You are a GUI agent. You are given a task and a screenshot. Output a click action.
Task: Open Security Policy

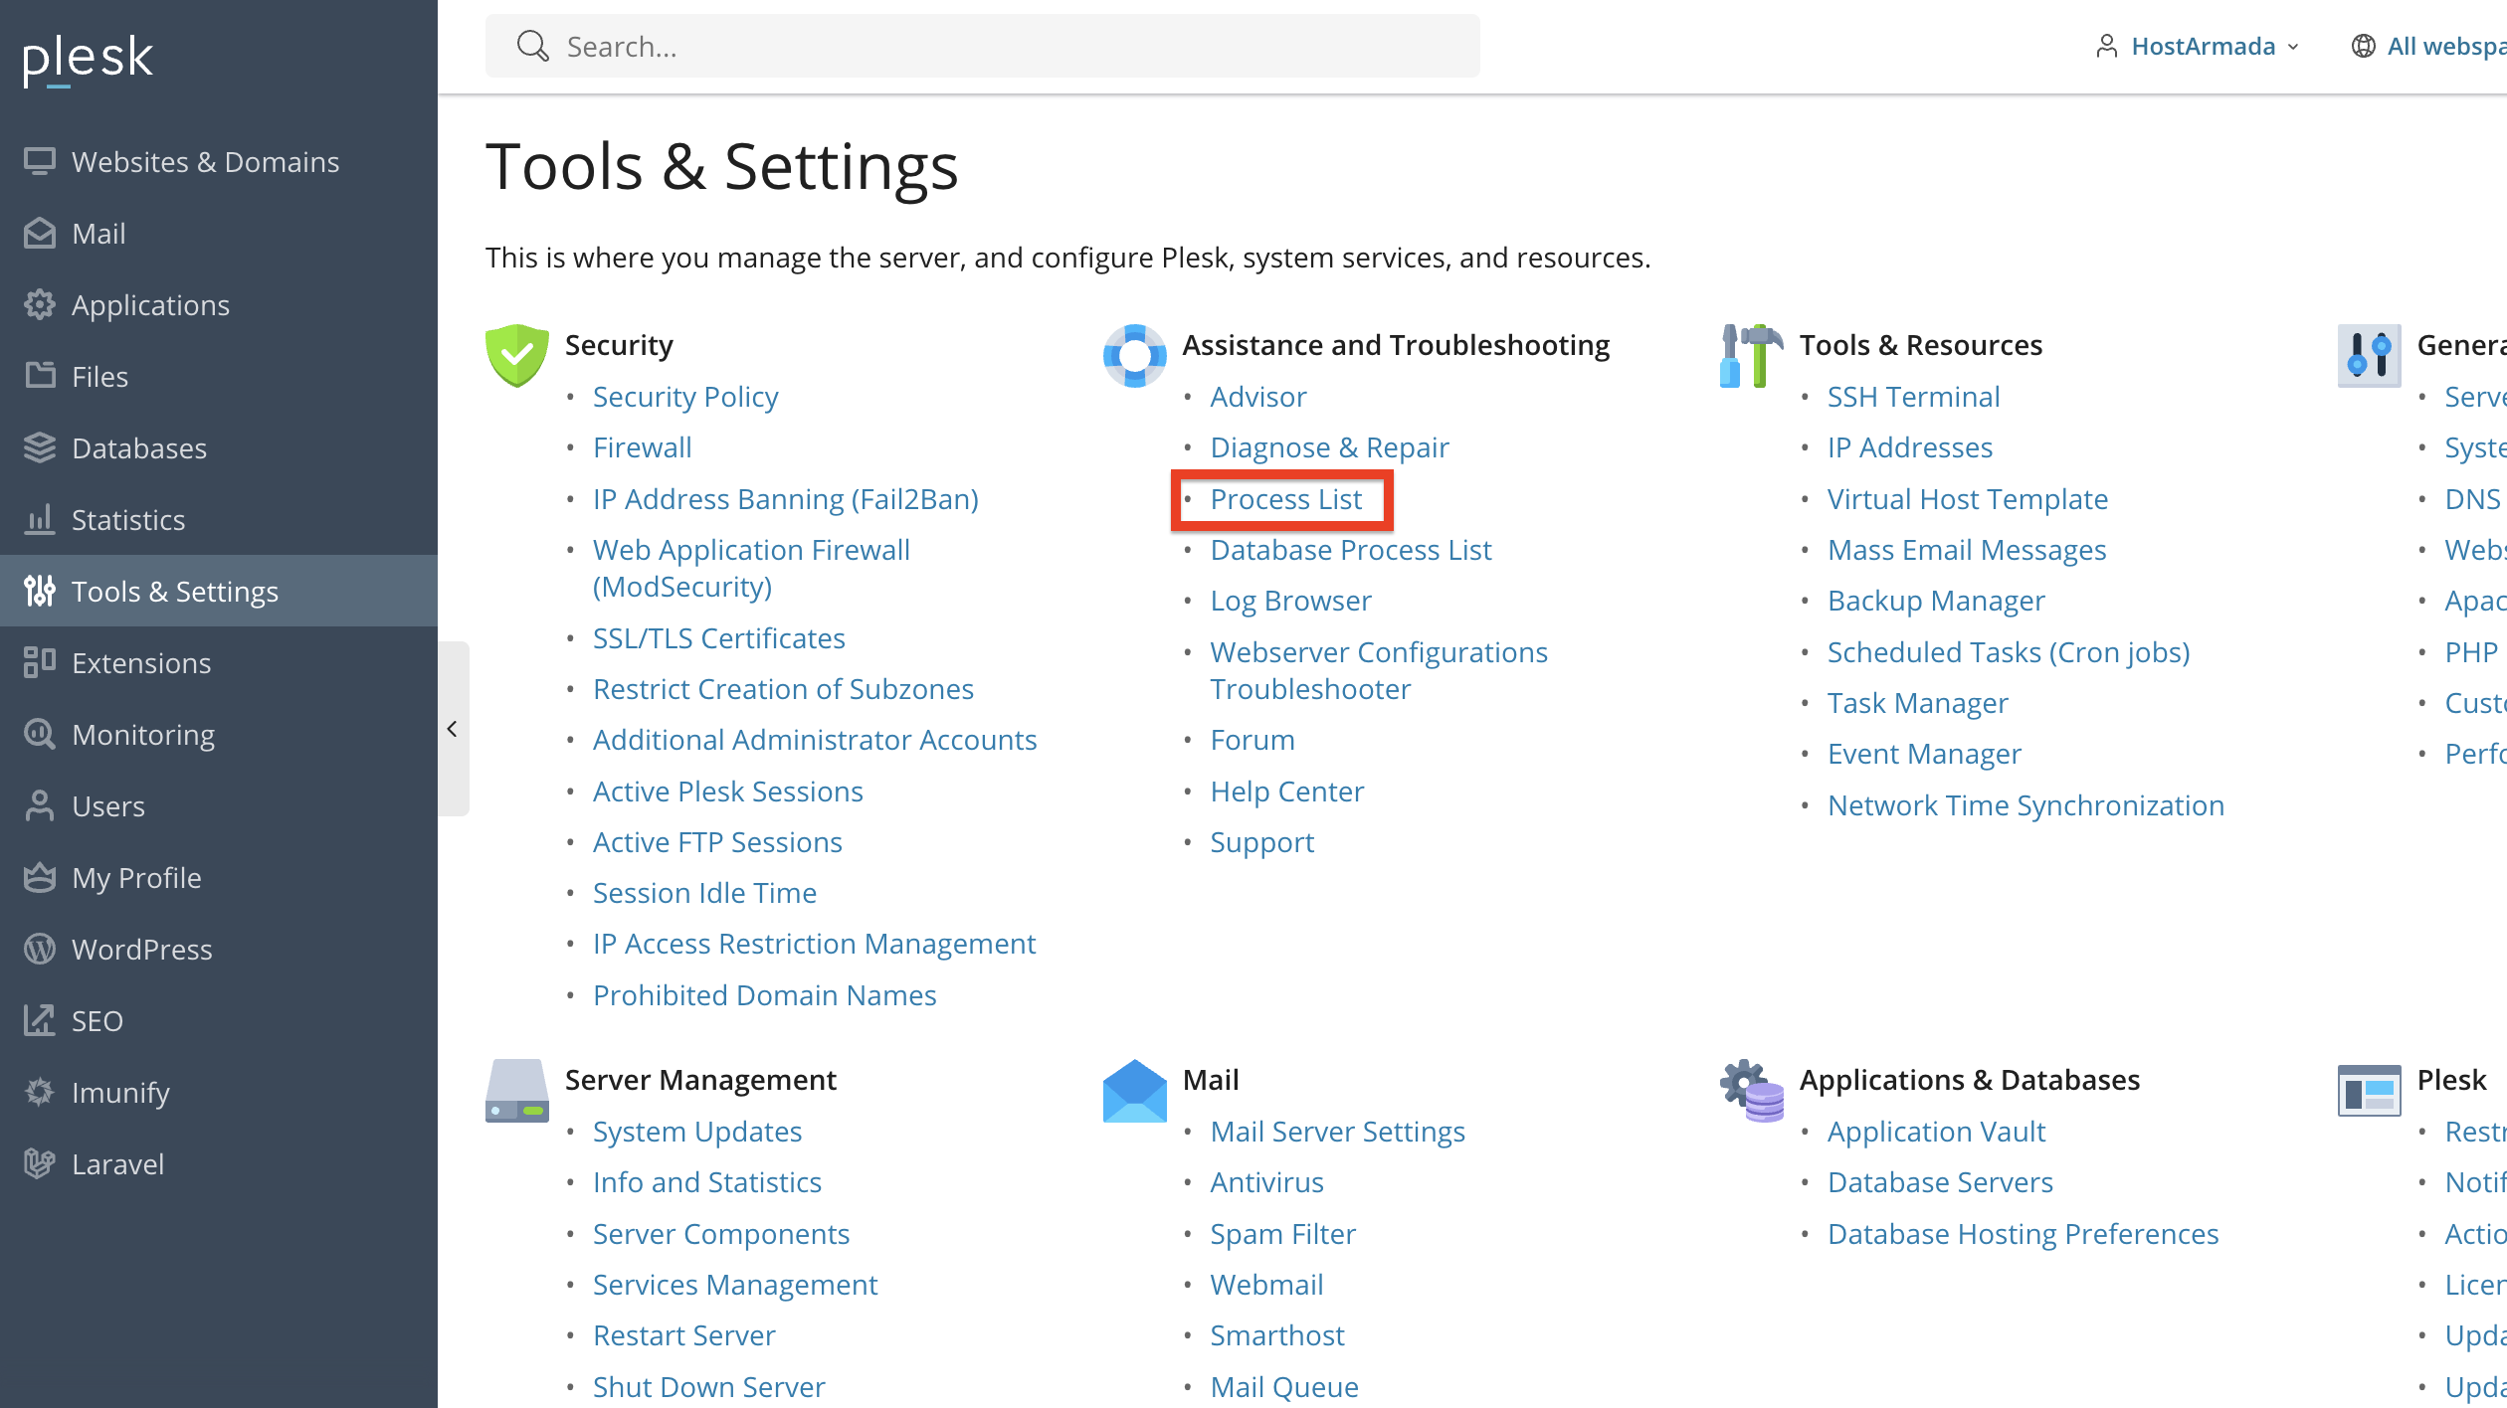(685, 397)
